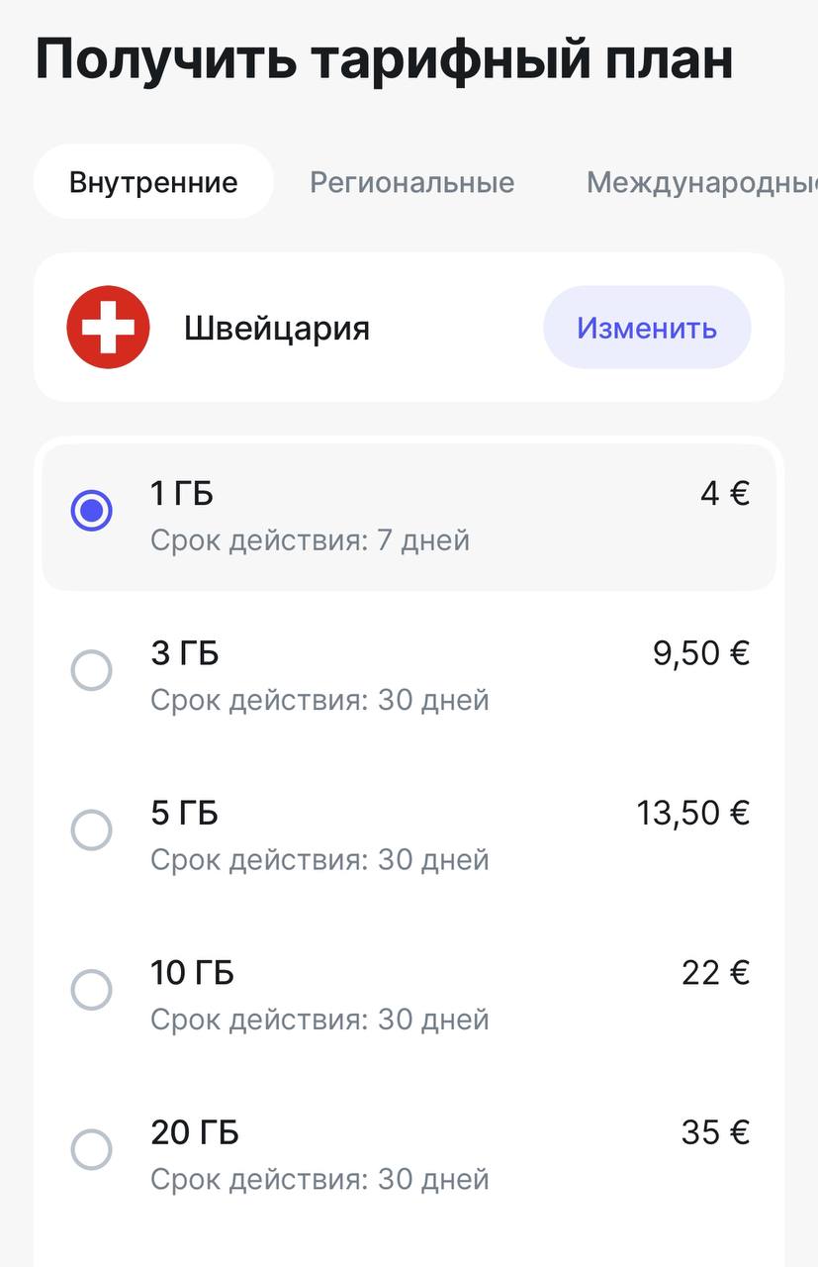Click the Switzerland flag icon
Viewport: 818px width, 1267px height.
[108, 328]
